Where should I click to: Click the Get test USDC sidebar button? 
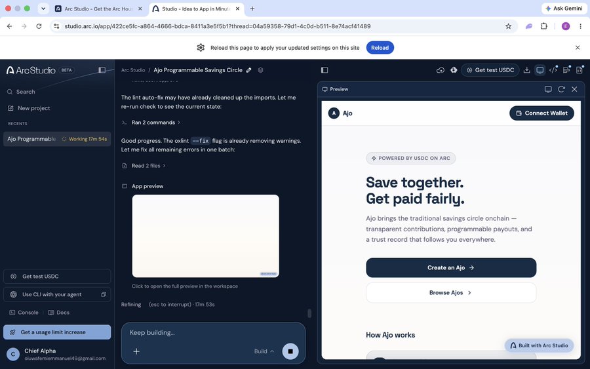tap(57, 276)
